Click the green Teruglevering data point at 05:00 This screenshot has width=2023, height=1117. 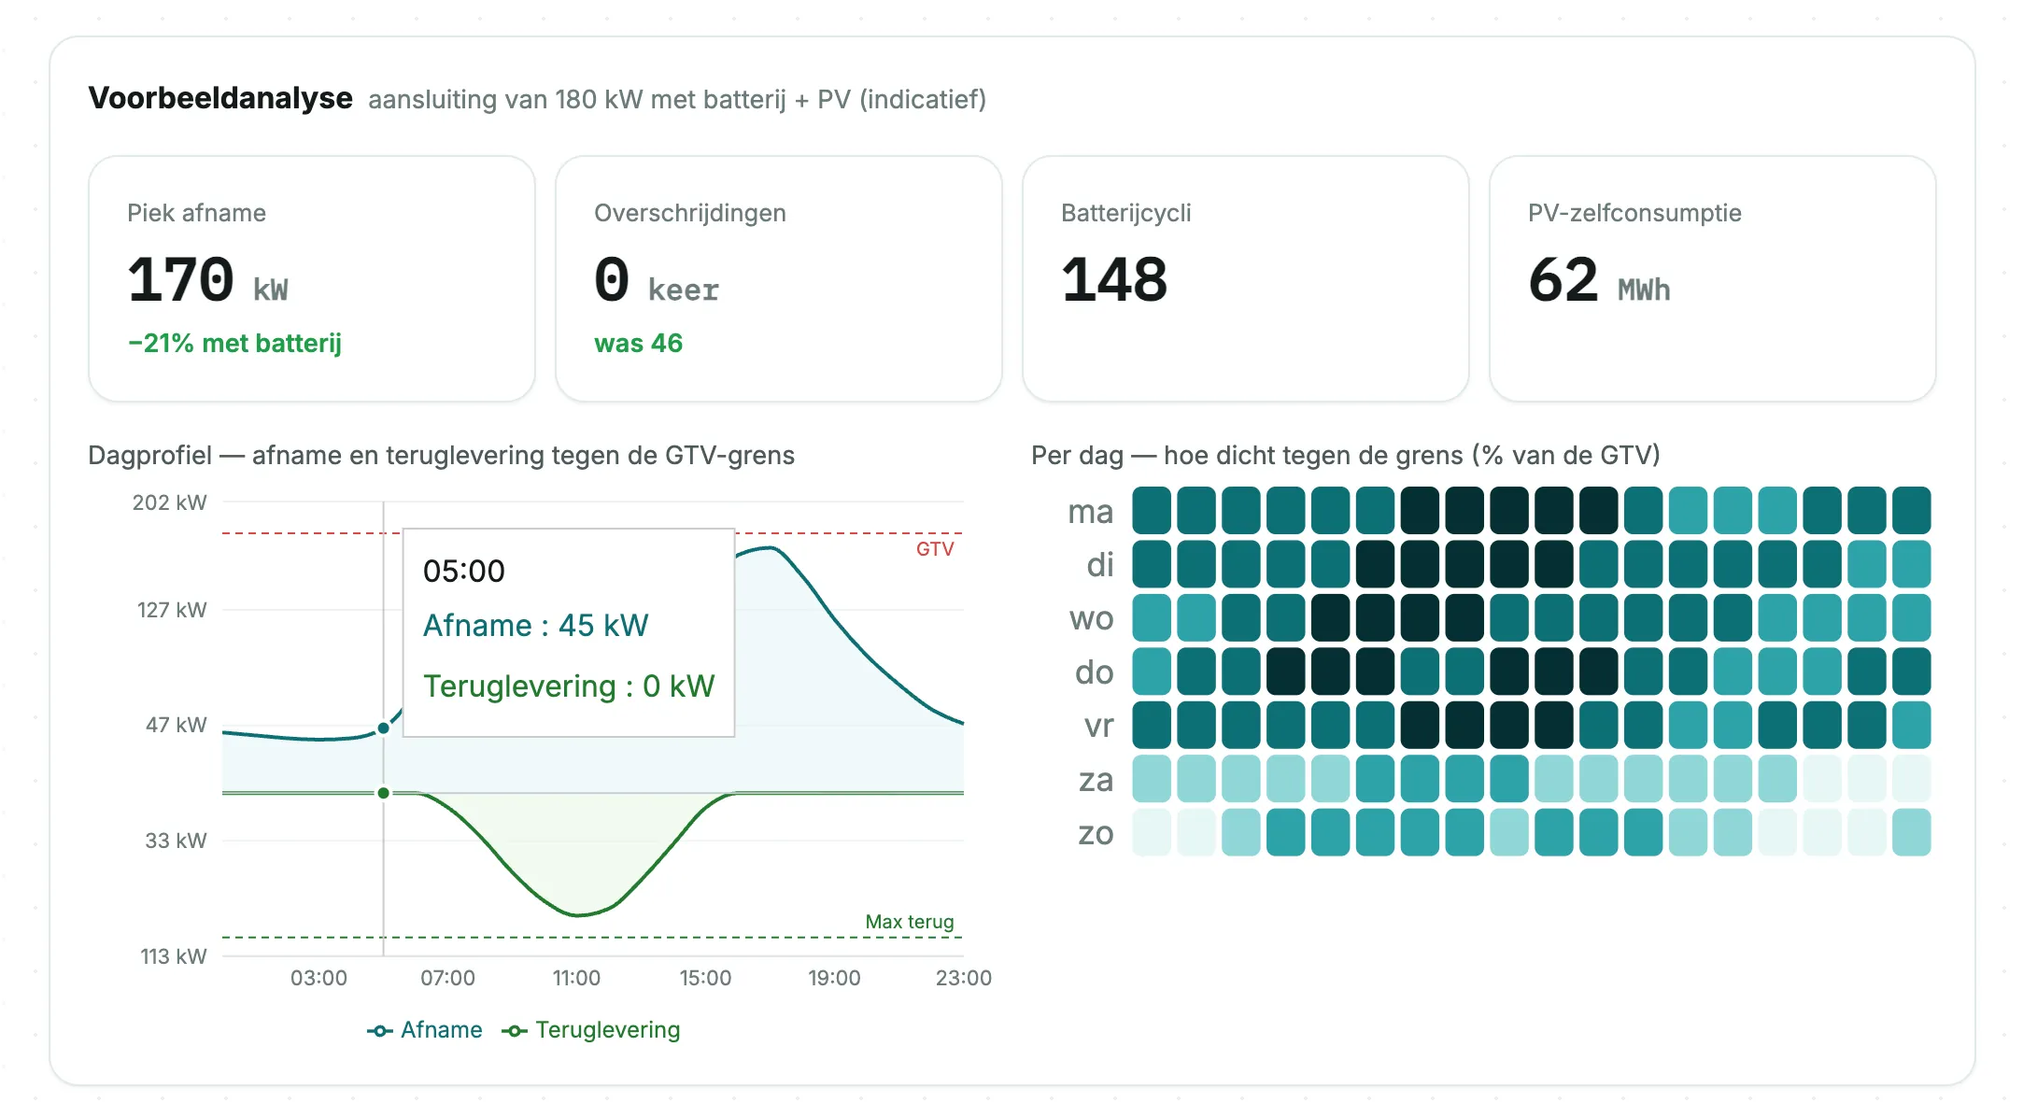(384, 793)
